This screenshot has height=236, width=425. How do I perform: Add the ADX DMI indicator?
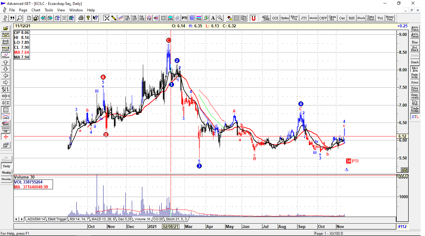click(x=266, y=18)
